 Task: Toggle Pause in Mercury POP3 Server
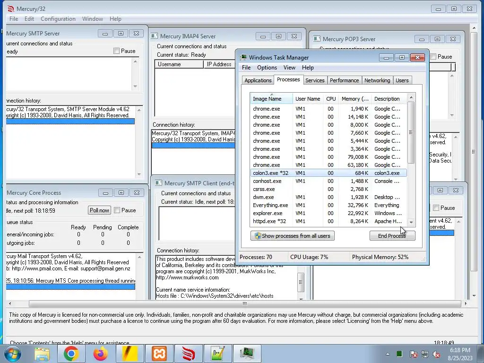433,57
